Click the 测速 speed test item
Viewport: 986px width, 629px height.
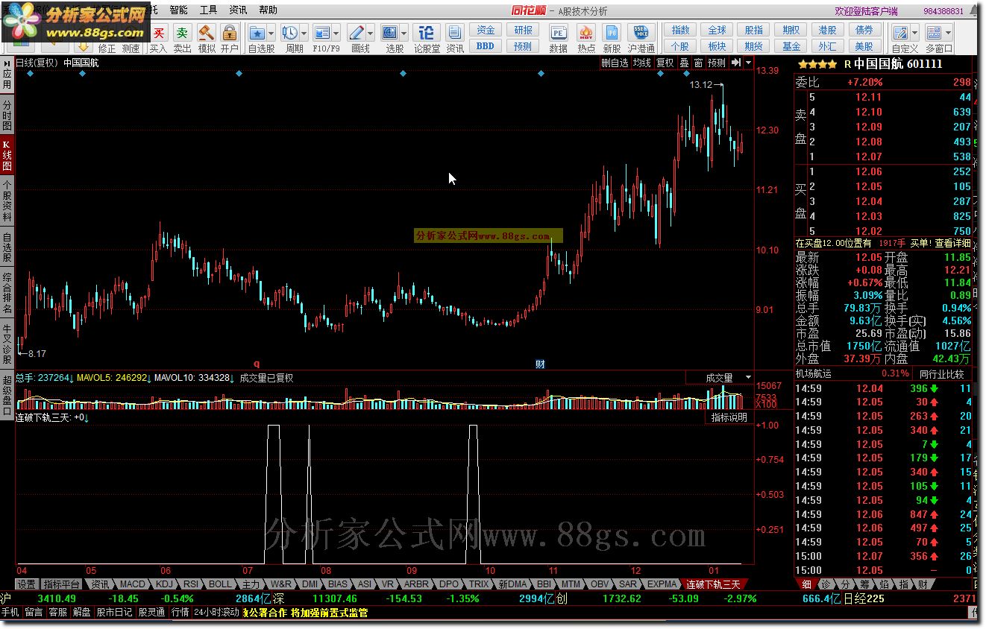131,48
